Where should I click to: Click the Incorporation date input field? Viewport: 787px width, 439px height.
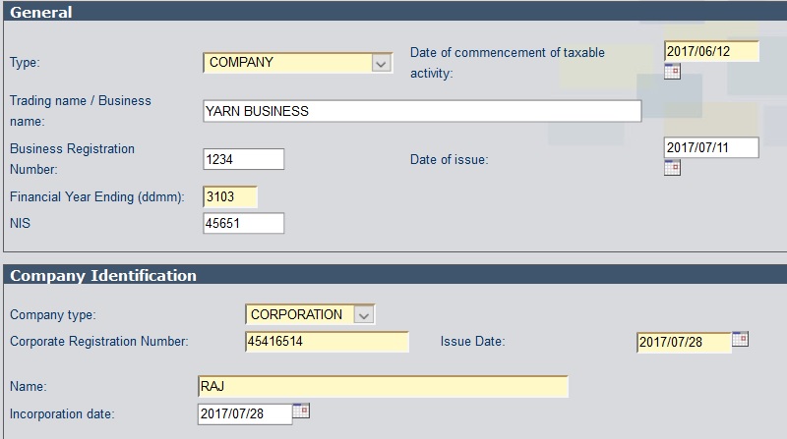[244, 413]
